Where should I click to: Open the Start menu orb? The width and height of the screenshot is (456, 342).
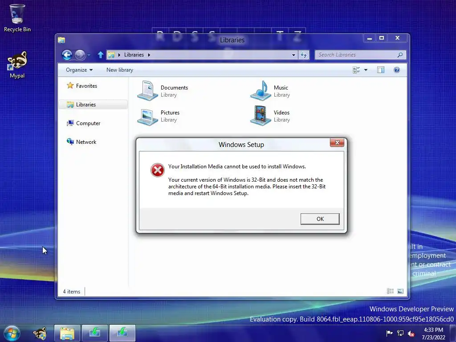(x=12, y=333)
